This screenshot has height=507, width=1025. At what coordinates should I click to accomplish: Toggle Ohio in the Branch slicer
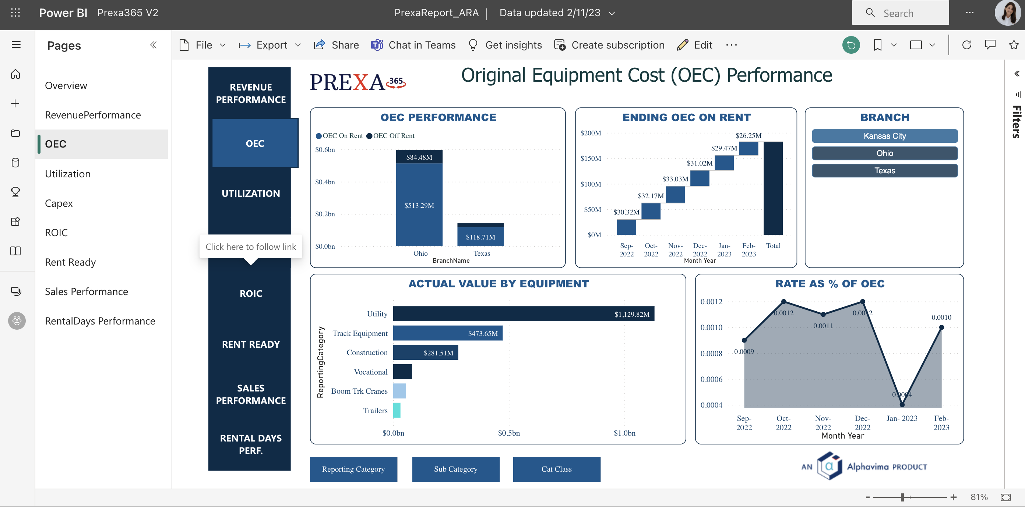coord(884,153)
